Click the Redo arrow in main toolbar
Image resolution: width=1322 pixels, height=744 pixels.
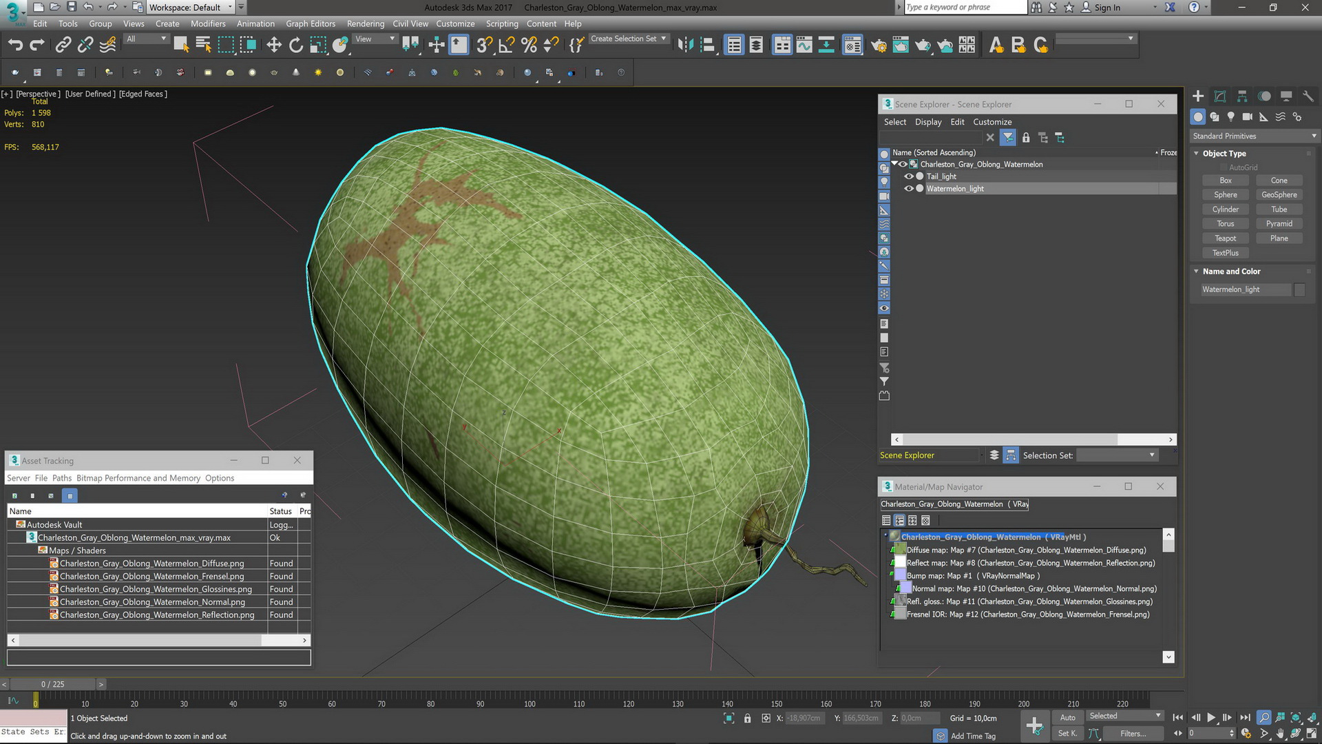click(37, 45)
